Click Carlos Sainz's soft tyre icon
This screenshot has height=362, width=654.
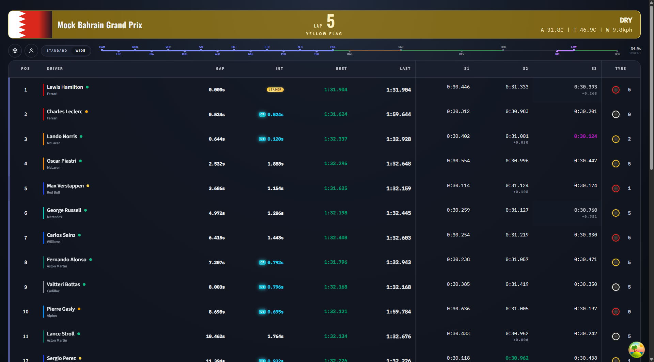tap(616, 238)
